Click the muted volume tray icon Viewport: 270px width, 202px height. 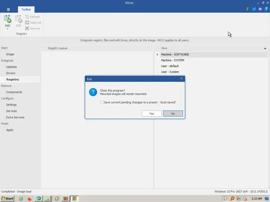click(245, 199)
